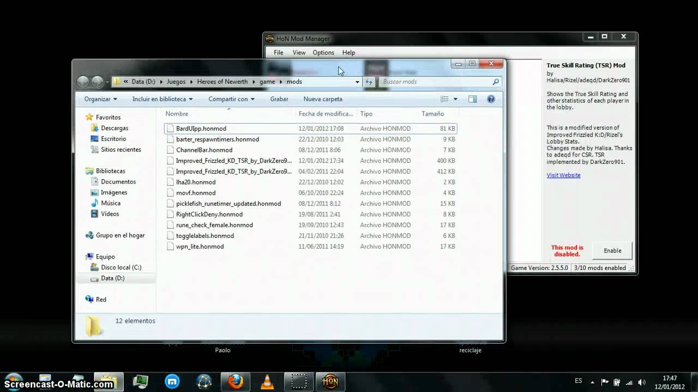
Task: Open Explorer help question mark icon
Action: click(x=491, y=99)
